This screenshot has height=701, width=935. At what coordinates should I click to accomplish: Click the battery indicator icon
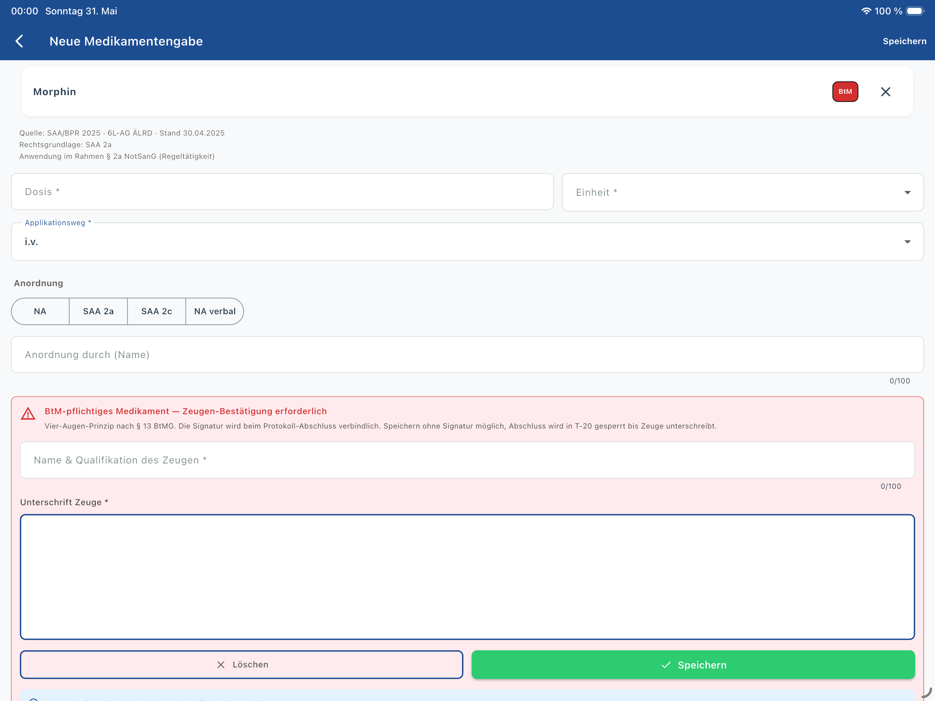(x=915, y=11)
